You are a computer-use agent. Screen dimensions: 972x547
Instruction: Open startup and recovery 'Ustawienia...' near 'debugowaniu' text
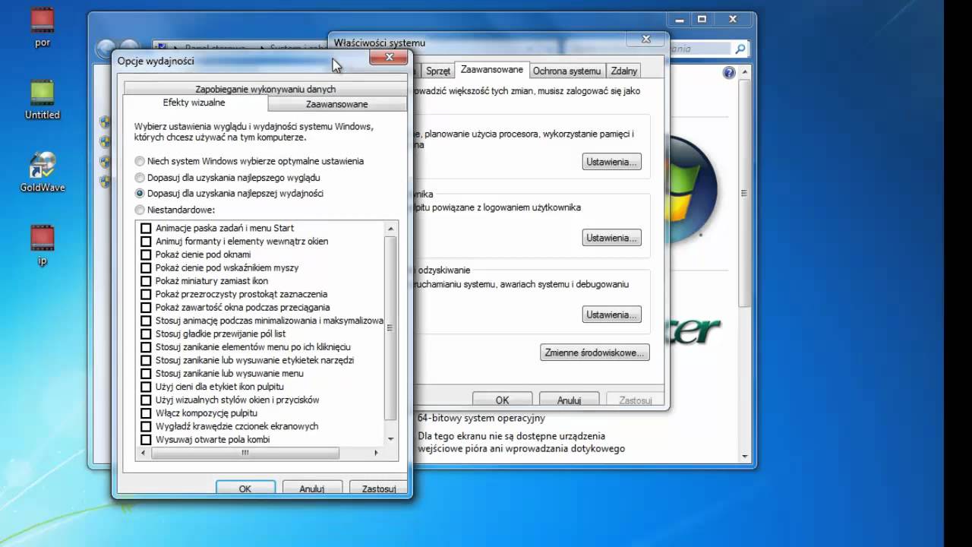(x=612, y=315)
